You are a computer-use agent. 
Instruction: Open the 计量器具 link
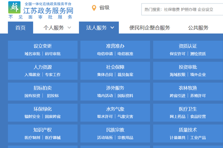(x=178, y=138)
